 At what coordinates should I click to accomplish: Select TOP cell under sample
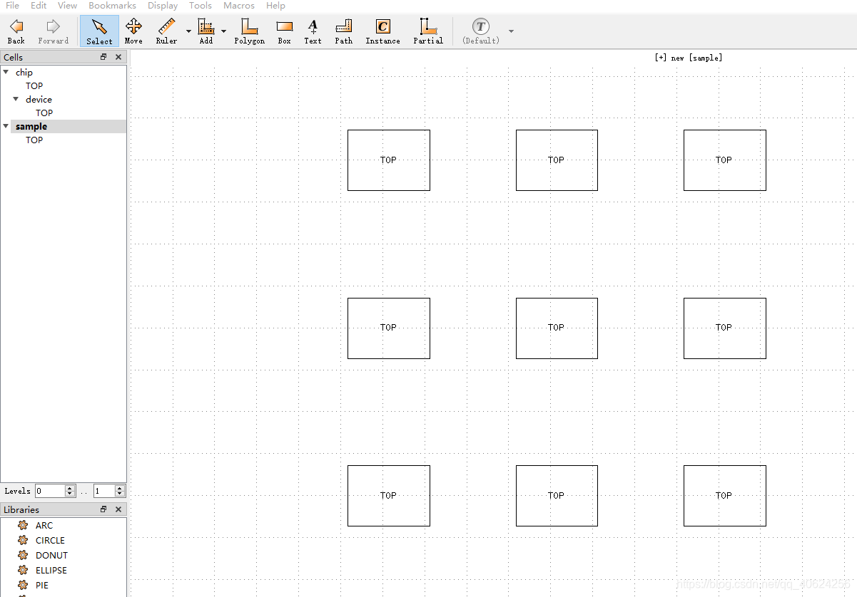point(34,140)
